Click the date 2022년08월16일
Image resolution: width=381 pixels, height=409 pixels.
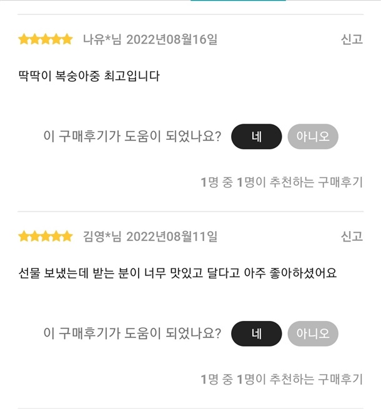(x=172, y=39)
